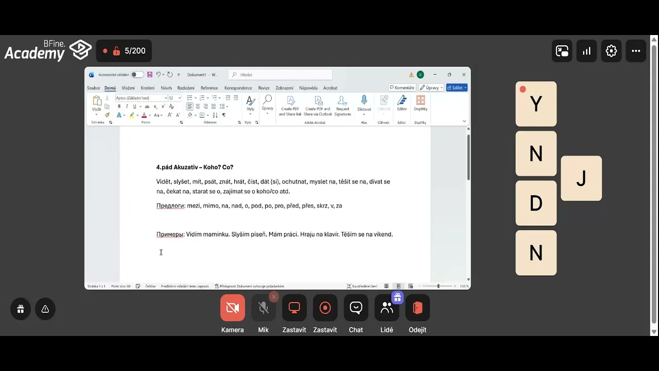Open the Úpravy magnifier editing menu
The image size is (659, 371).
click(x=267, y=104)
